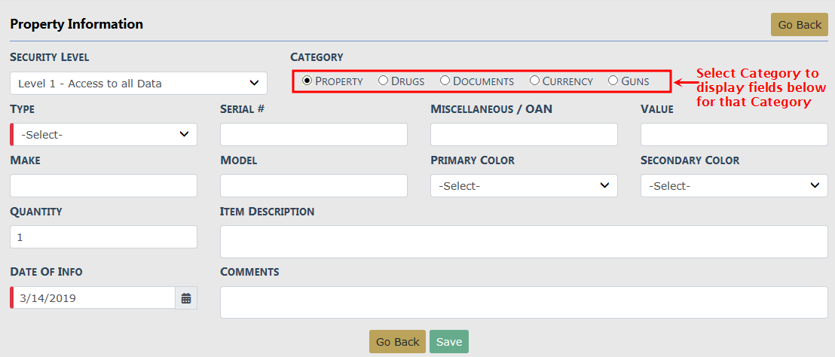Expand the Type select dropdown

click(x=105, y=135)
